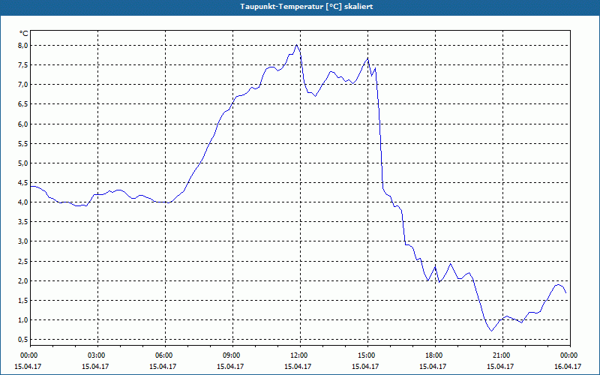Click the 21:00 time label
The width and height of the screenshot is (600, 375).
coord(502,355)
